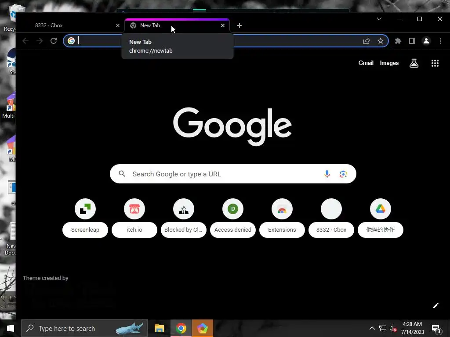Start voice search with microphone
The height and width of the screenshot is (337, 450).
click(x=327, y=174)
